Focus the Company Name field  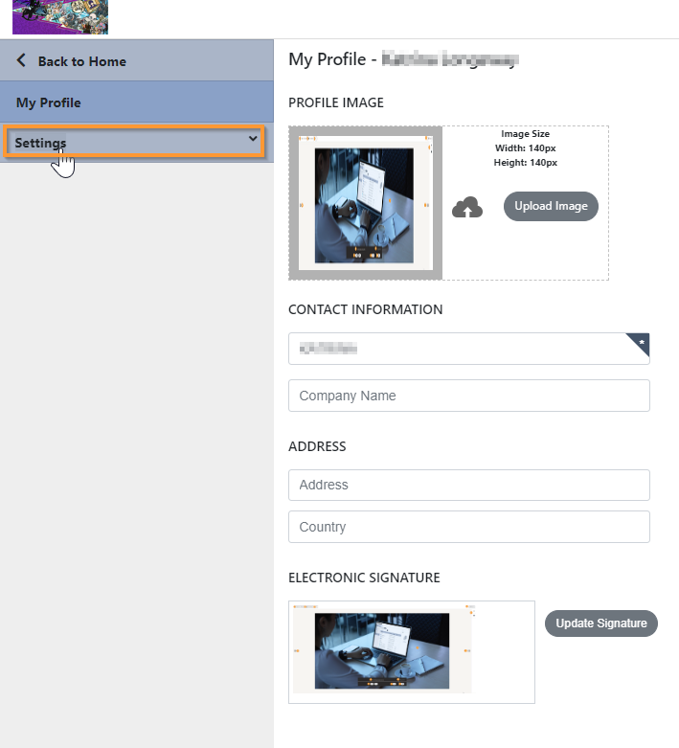coord(469,396)
